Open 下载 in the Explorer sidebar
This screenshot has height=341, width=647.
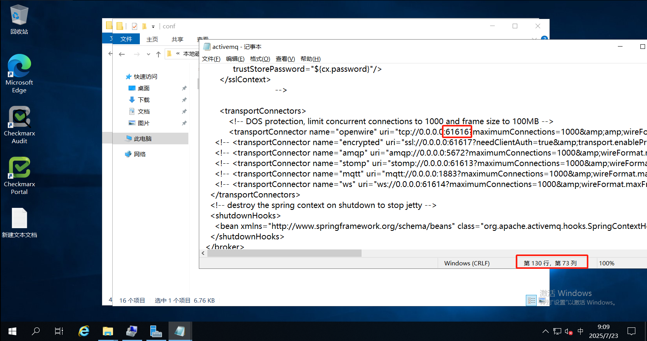[x=144, y=100]
